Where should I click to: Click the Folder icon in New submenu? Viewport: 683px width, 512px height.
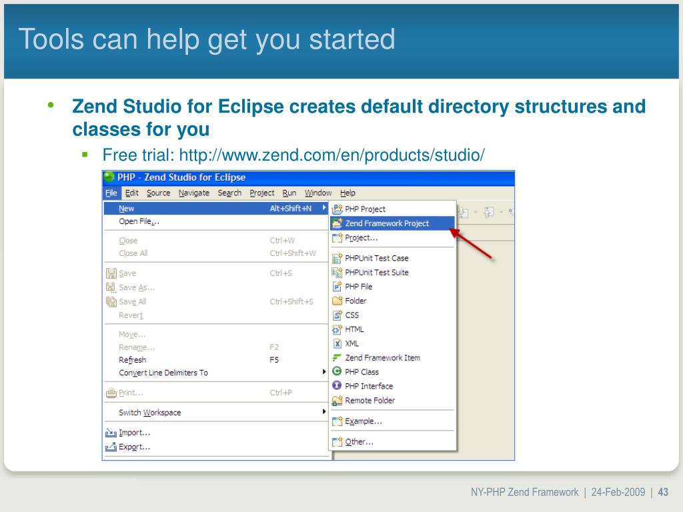click(337, 301)
